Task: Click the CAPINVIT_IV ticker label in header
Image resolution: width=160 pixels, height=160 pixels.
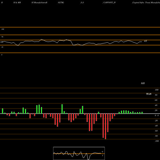Action: coord(110,3)
